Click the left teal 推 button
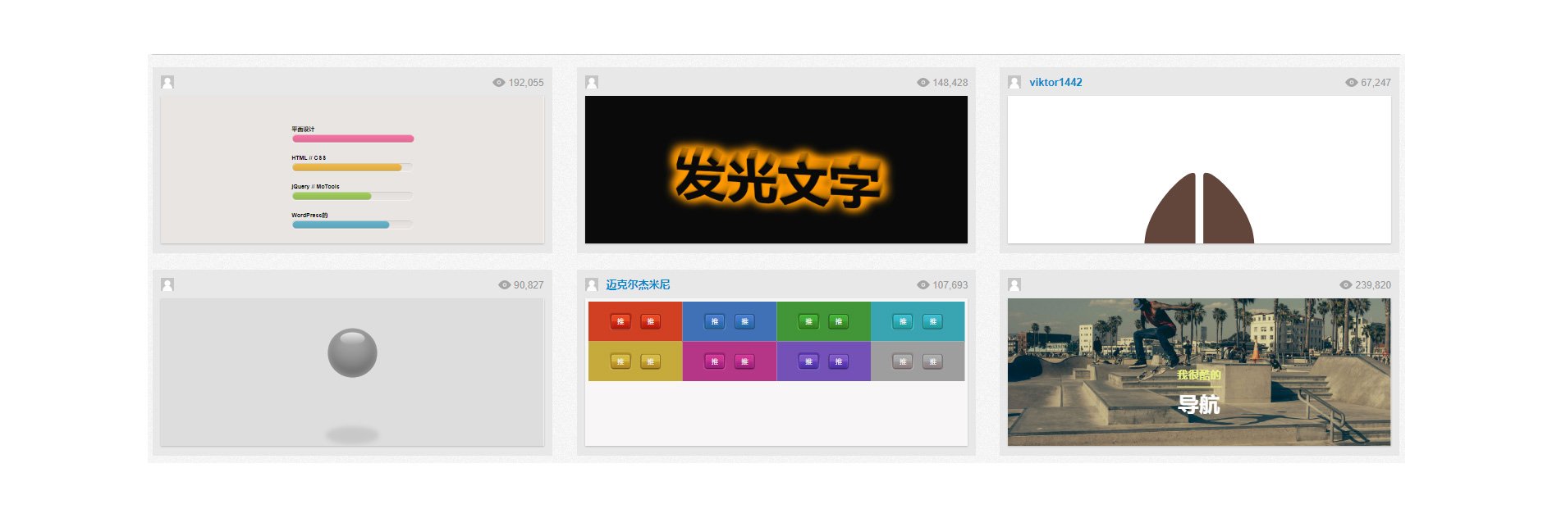 coord(903,321)
